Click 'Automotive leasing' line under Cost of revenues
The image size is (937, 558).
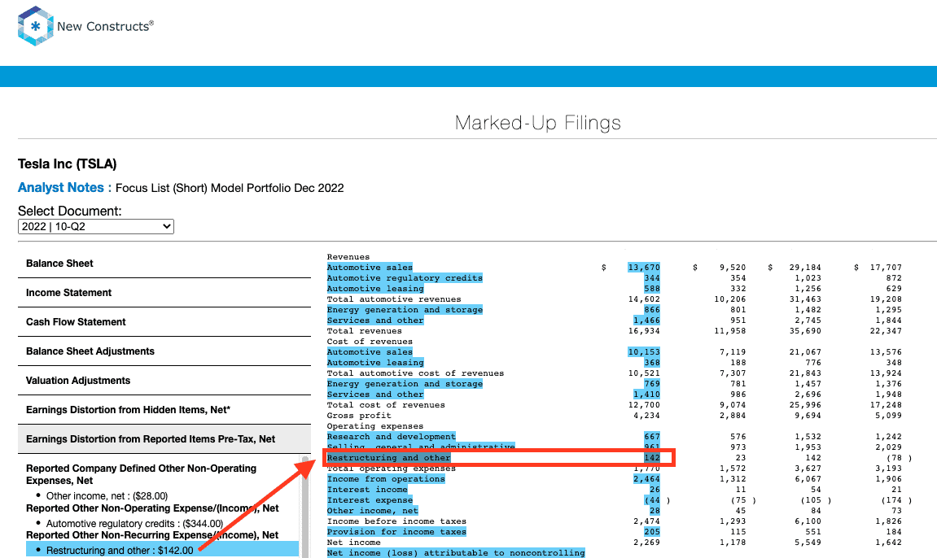pyautogui.click(x=375, y=363)
